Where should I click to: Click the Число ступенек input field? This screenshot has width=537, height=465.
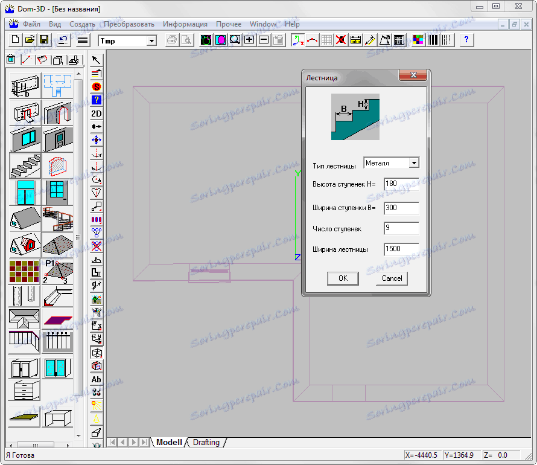point(401,228)
